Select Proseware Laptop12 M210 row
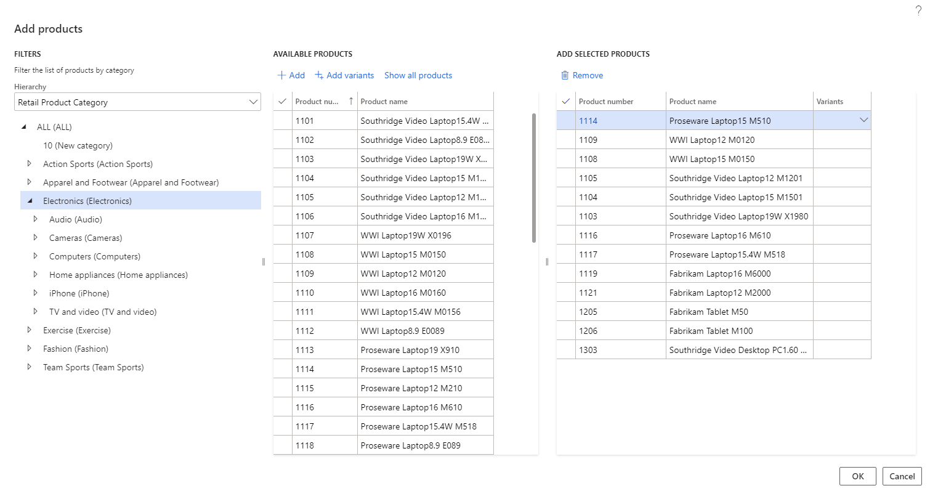 pos(383,388)
